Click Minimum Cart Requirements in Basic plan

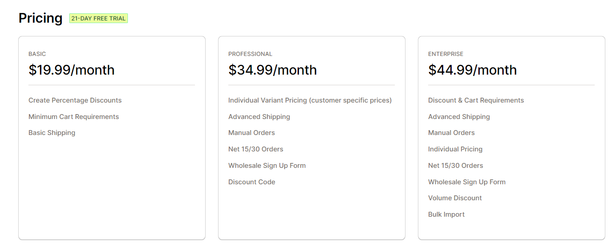click(x=74, y=117)
